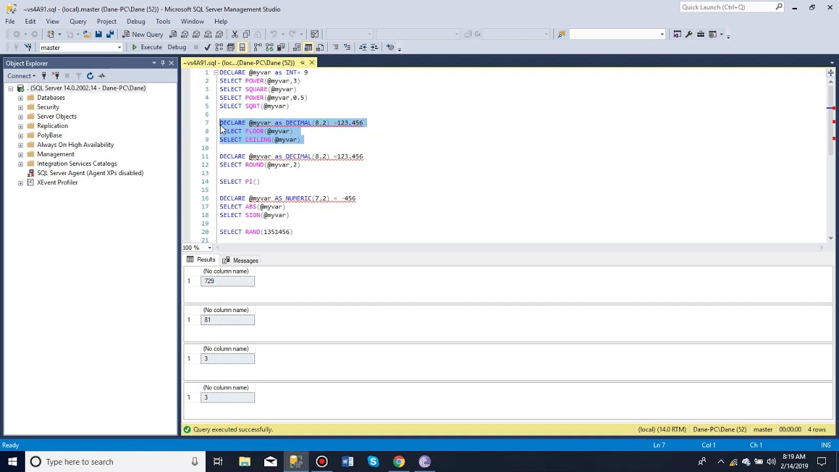The image size is (839, 472).
Task: Copy the selected text
Action: pyautogui.click(x=246, y=34)
